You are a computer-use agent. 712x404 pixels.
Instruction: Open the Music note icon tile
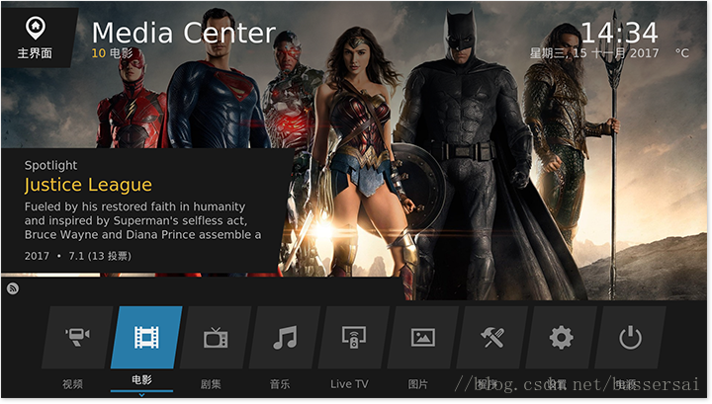(285, 338)
